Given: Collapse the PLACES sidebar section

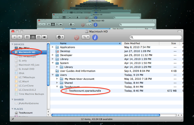Looking at the screenshot, I should [x=12, y=109].
